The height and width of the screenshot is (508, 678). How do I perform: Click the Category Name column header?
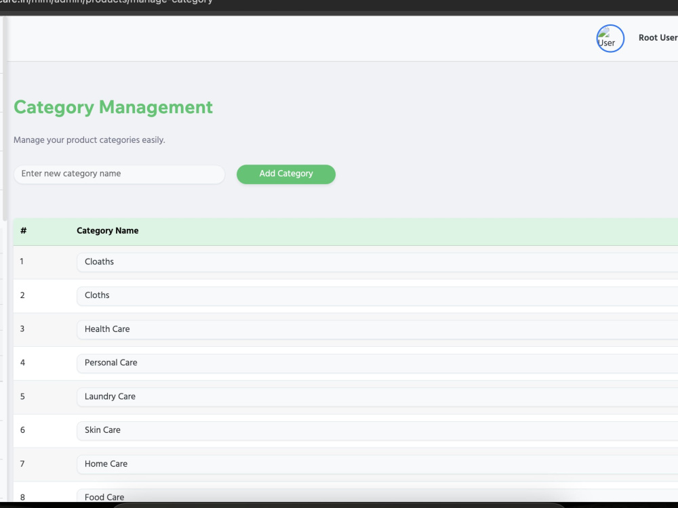[108, 231]
